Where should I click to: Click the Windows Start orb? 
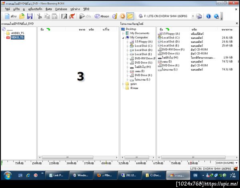pyautogui.click(x=8, y=175)
